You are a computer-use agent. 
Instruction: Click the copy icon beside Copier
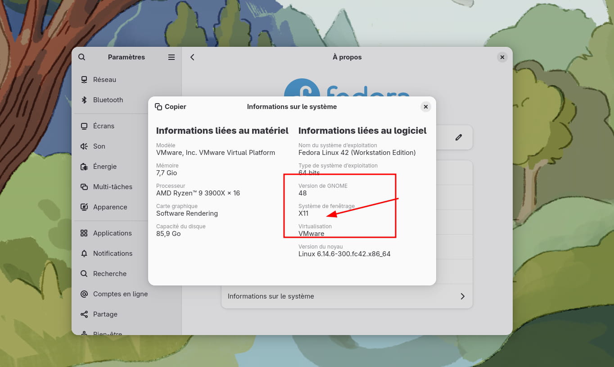click(x=158, y=107)
